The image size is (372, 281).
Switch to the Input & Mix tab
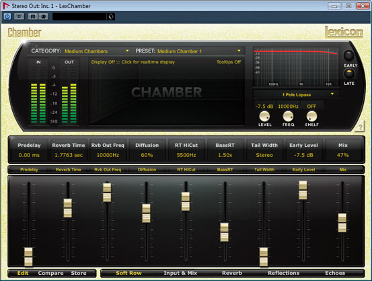[180, 273]
